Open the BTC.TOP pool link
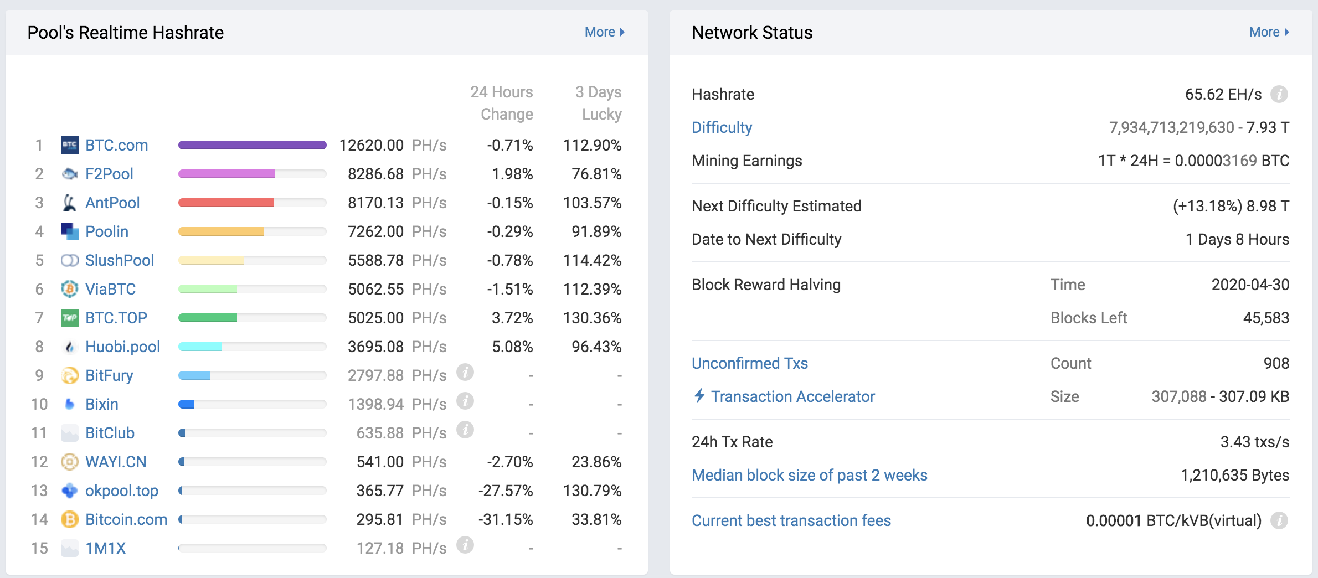The image size is (1318, 578). click(116, 318)
